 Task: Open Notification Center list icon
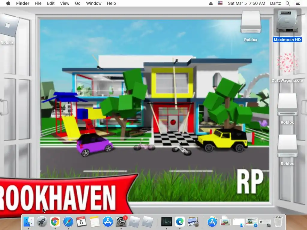297,3
